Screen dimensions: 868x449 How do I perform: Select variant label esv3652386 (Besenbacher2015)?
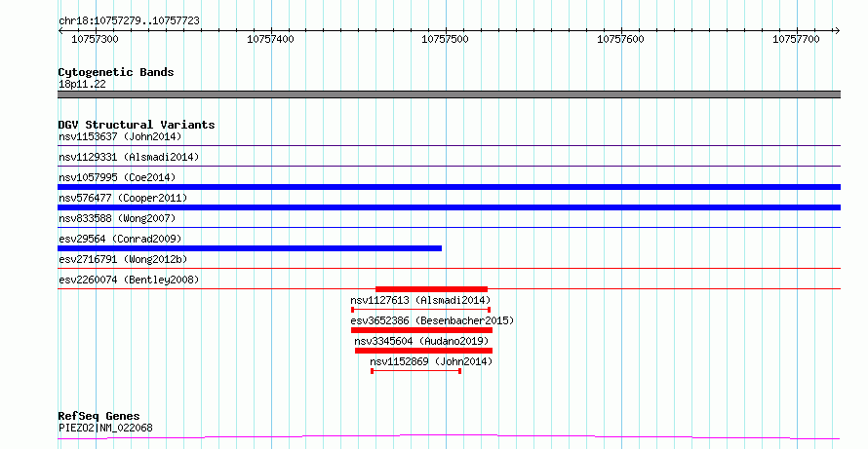(x=432, y=320)
